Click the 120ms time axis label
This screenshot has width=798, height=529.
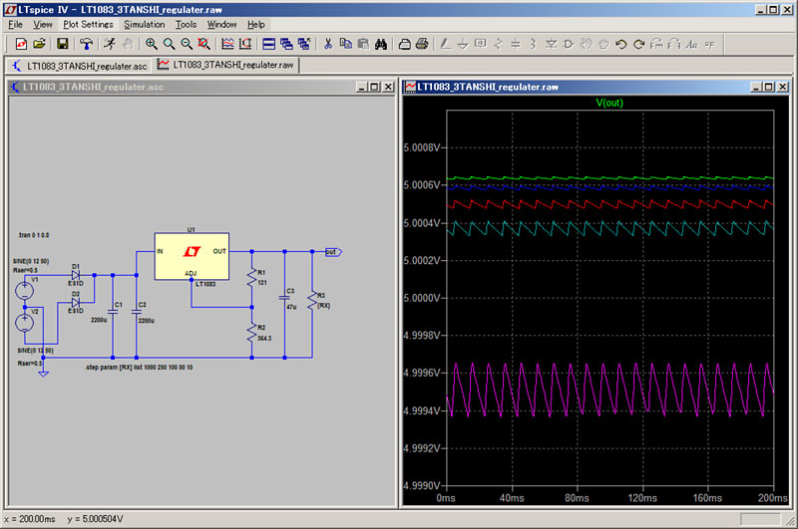(x=642, y=498)
